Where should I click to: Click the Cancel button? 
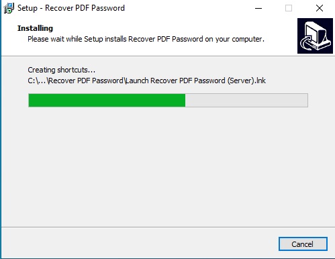[x=303, y=244]
